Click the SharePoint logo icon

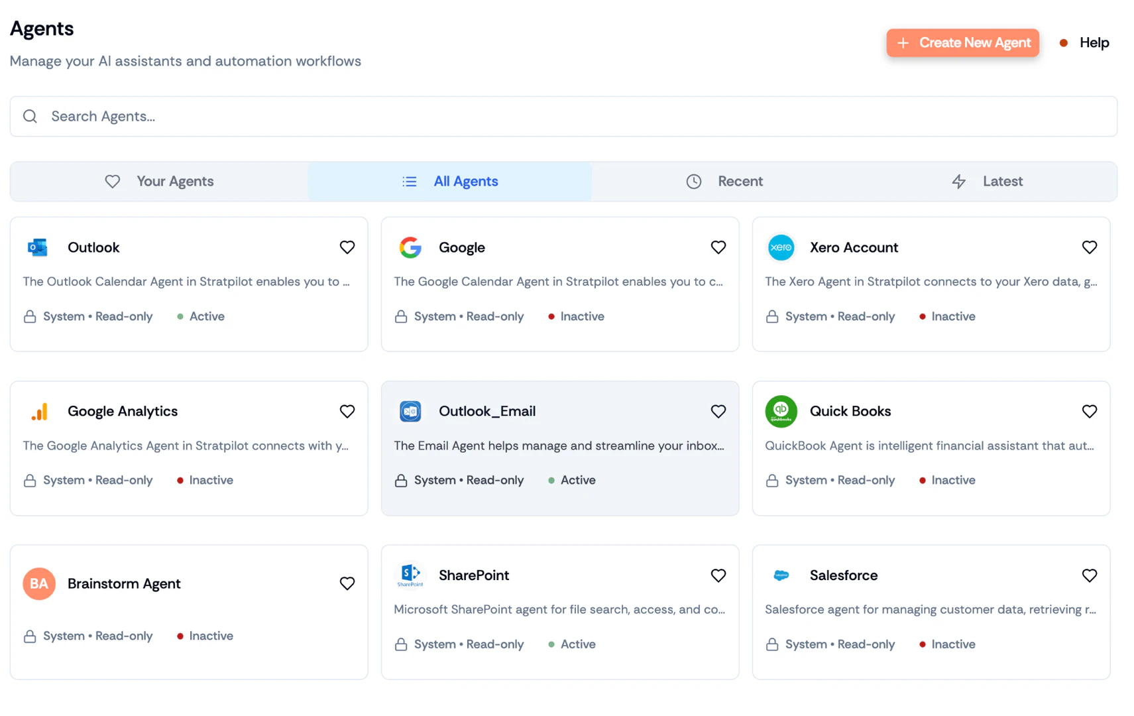click(410, 575)
